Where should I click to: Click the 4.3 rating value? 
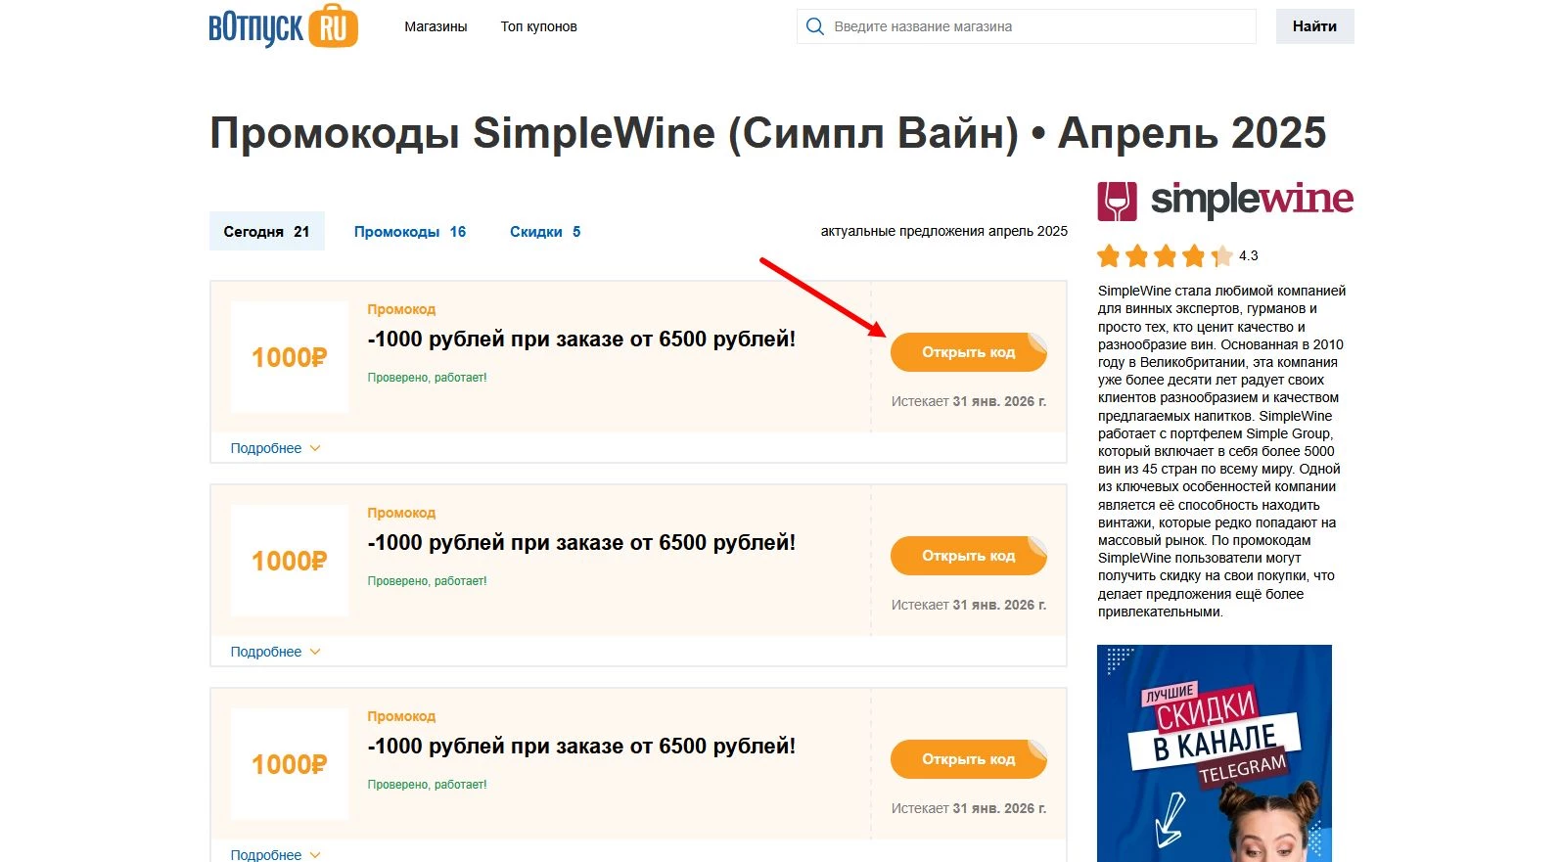(x=1248, y=255)
